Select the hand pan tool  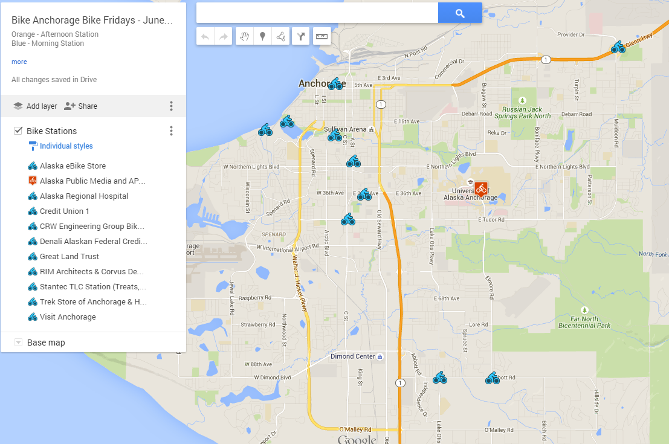(x=245, y=37)
